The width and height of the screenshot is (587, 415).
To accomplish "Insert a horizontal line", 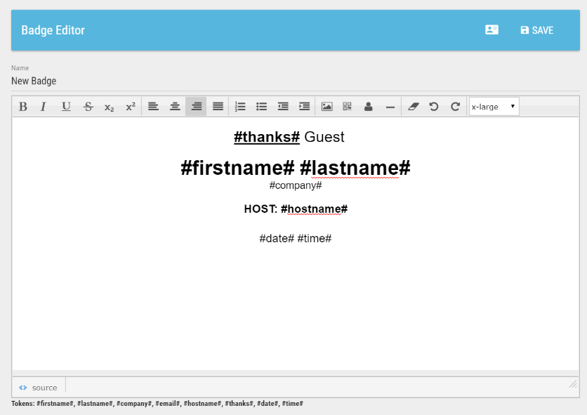I will [390, 107].
